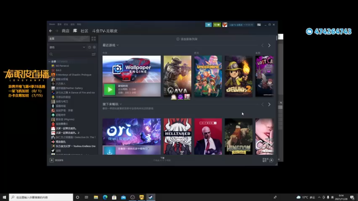Click 添加新陈列架 add shelf button

(x=187, y=39)
